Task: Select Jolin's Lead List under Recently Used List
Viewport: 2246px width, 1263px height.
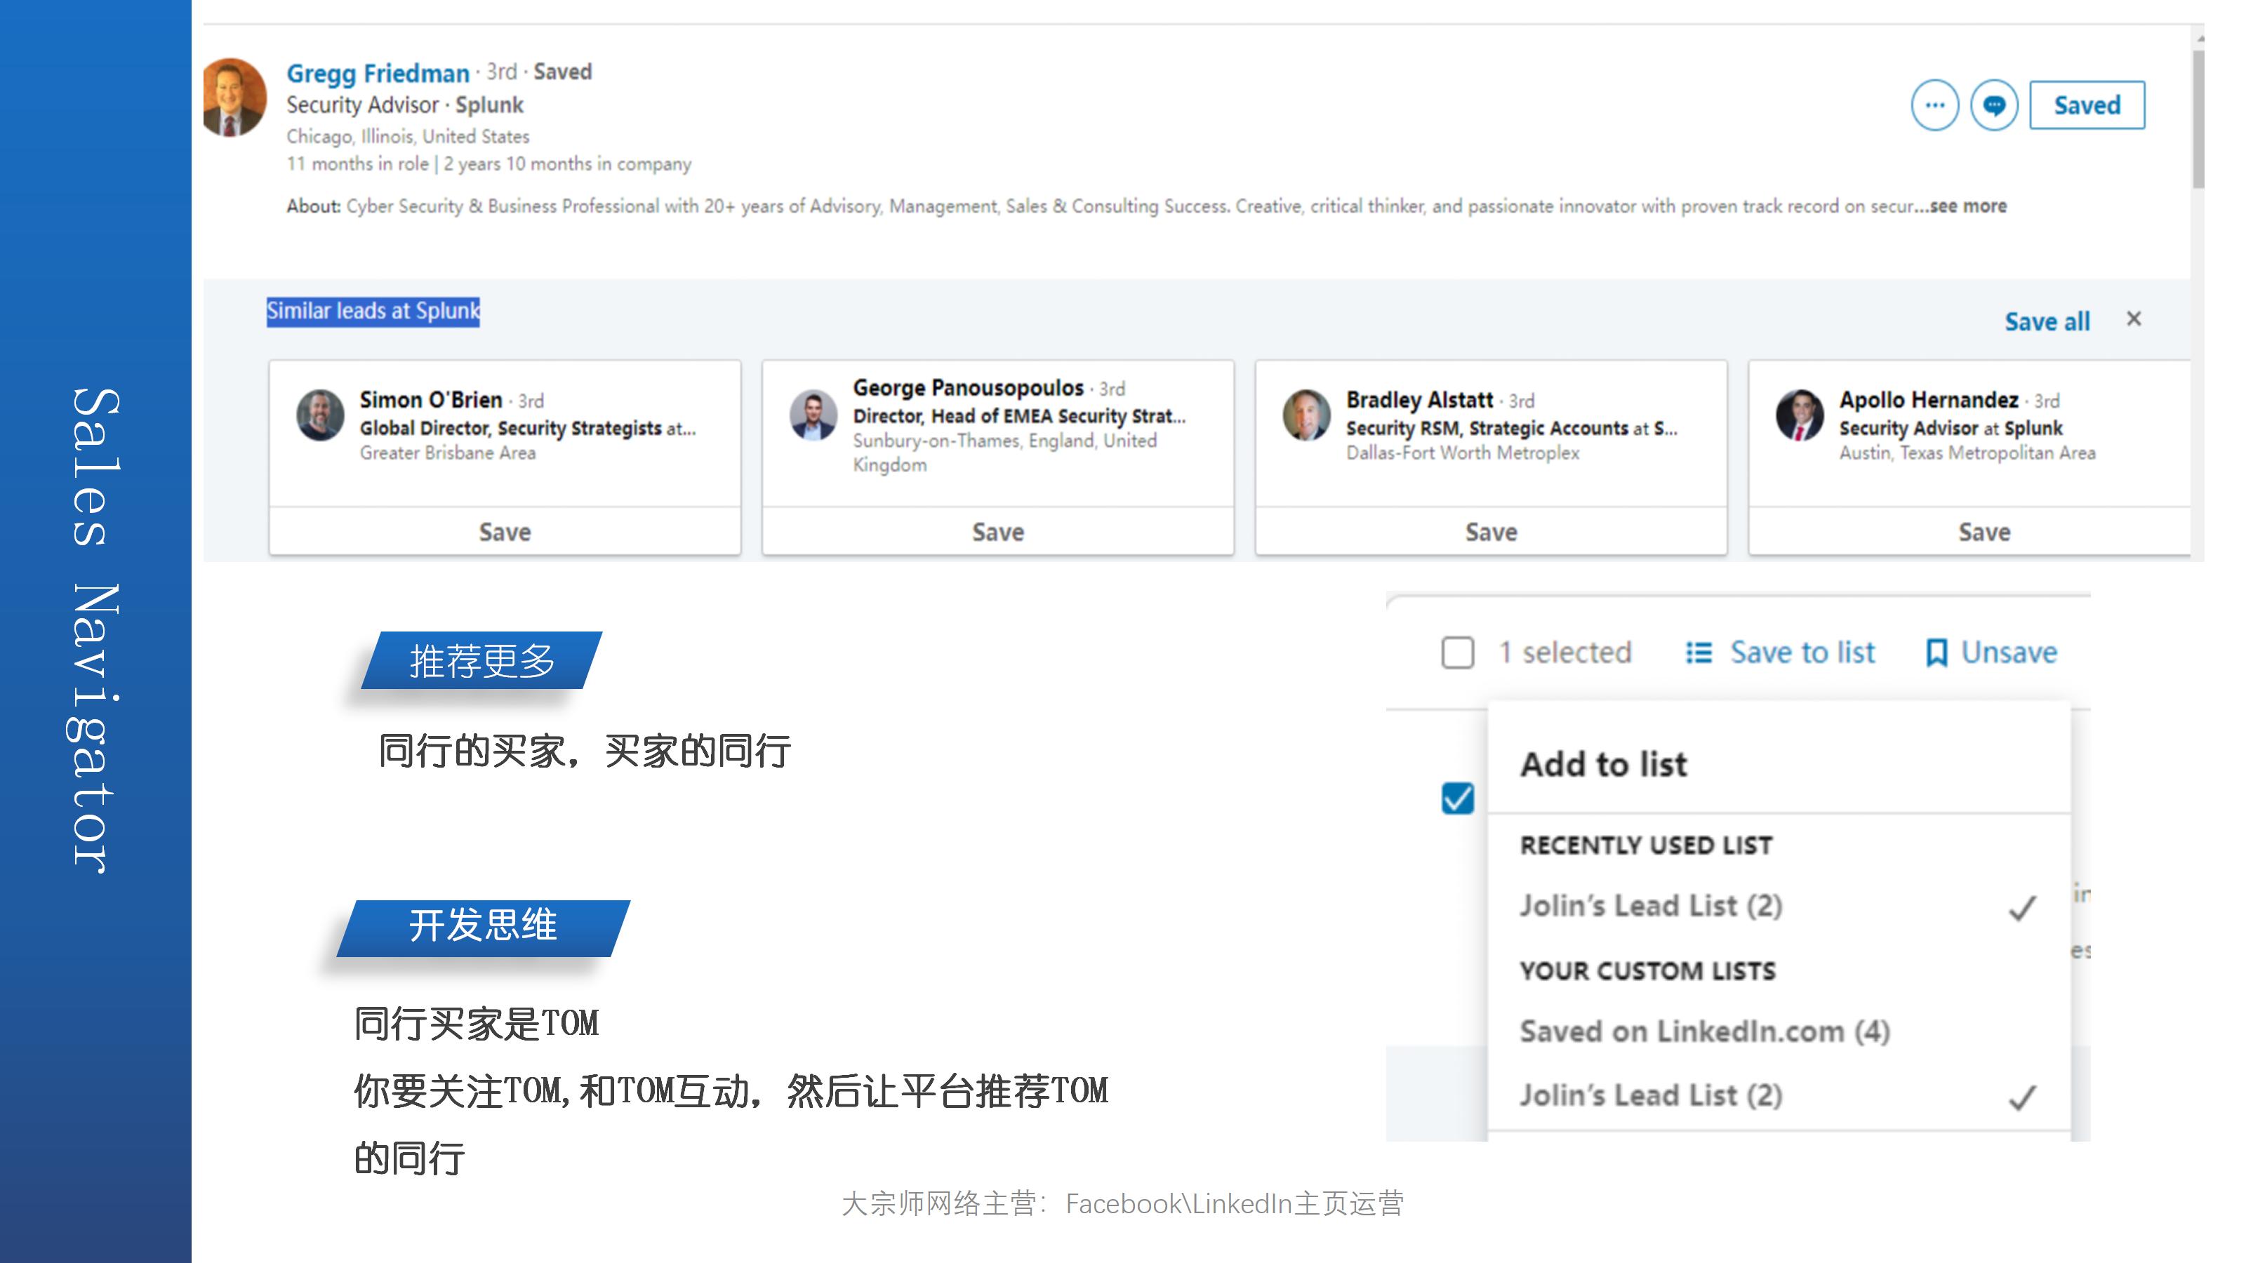Action: (1652, 907)
